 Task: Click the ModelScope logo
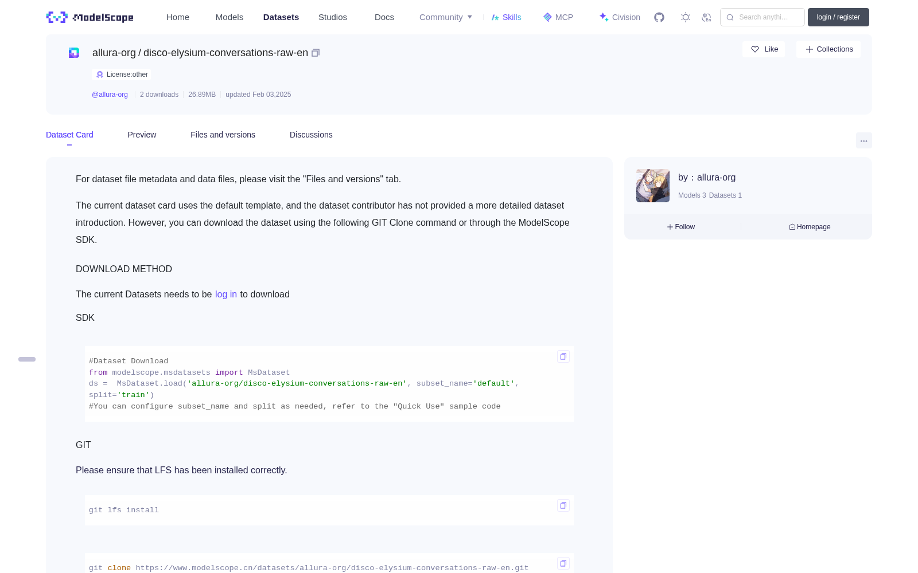90,17
